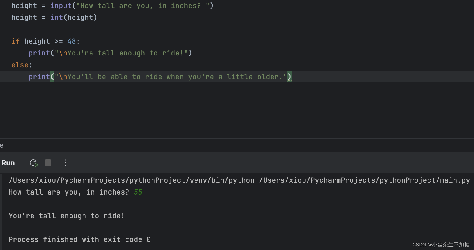474x250 pixels.
Task: Click the 'int' builtin in the second line
Action: point(57,18)
